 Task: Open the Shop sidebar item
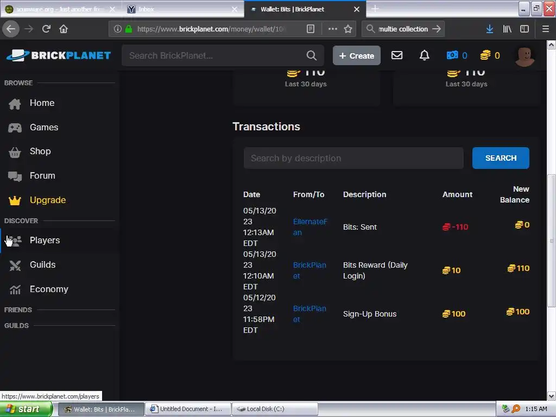tap(40, 151)
